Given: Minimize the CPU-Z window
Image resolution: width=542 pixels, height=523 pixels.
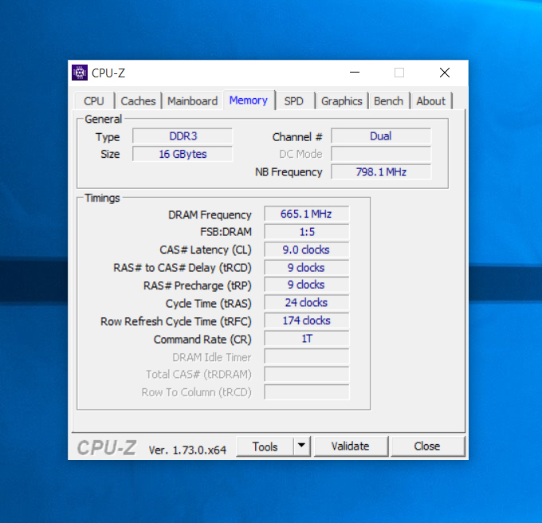Looking at the screenshot, I should click(355, 73).
